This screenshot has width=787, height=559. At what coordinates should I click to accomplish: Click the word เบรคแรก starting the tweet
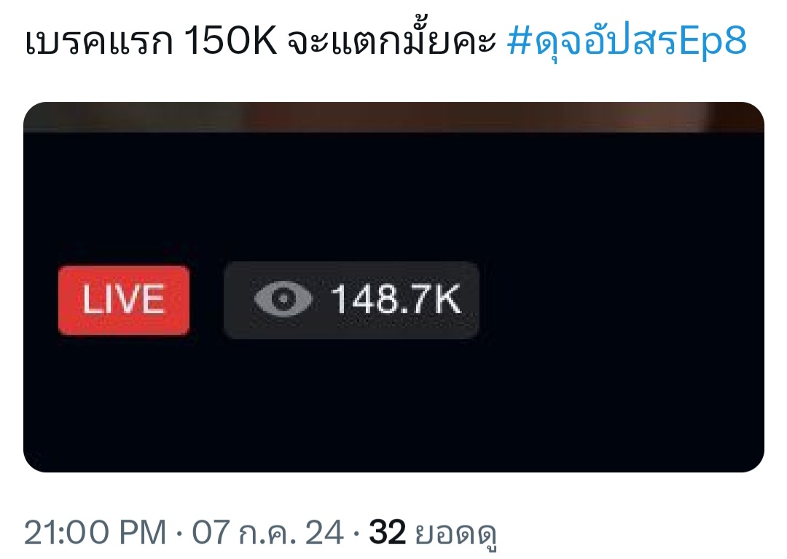coord(98,42)
